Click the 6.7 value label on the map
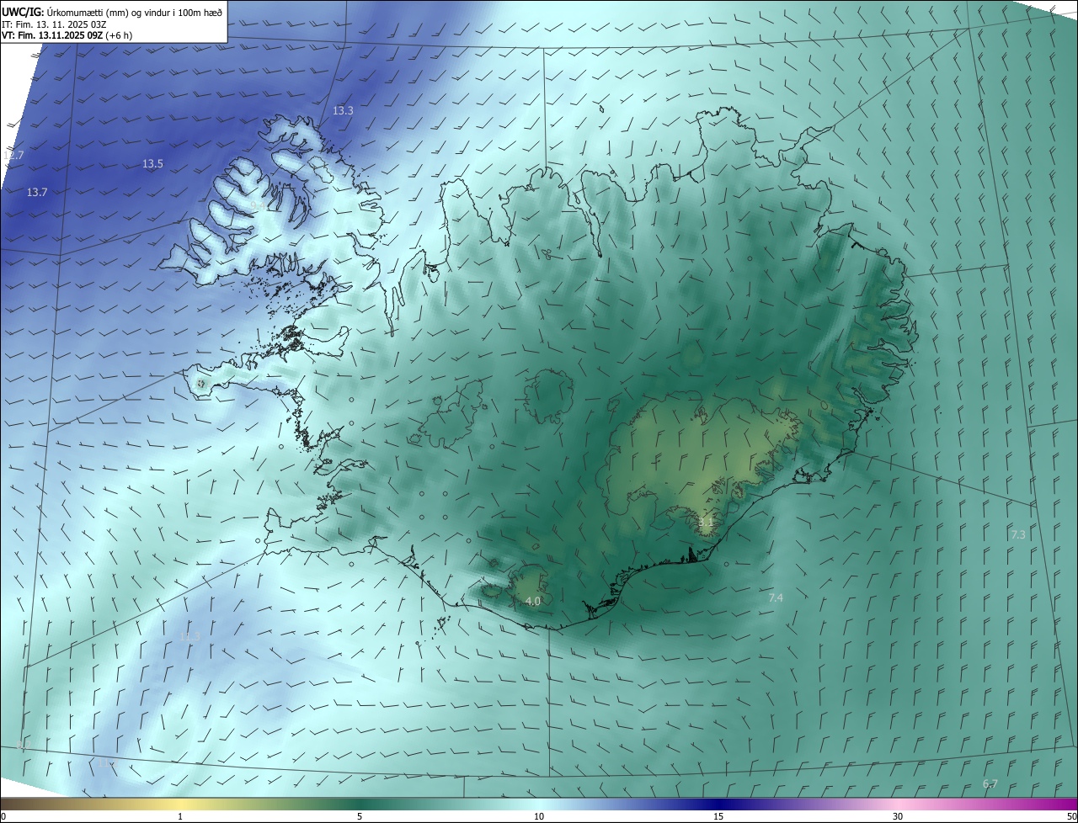1078x823 pixels. click(990, 784)
